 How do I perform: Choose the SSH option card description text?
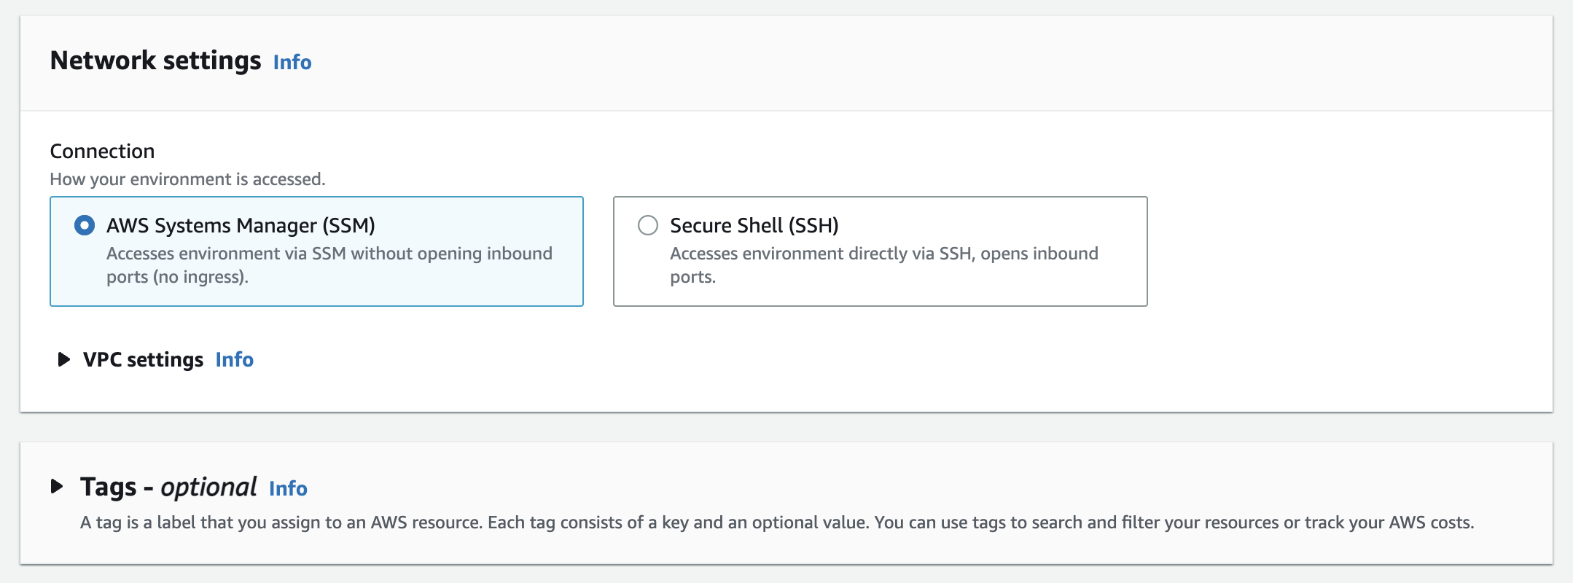884,265
